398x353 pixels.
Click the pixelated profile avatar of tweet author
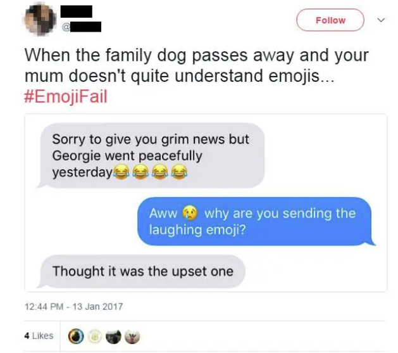coord(40,20)
